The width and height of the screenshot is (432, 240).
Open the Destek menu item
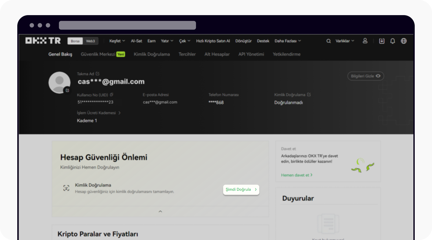pos(263,41)
